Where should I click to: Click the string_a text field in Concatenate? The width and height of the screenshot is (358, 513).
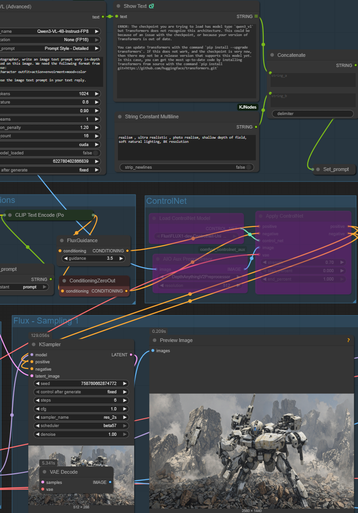(x=313, y=80)
